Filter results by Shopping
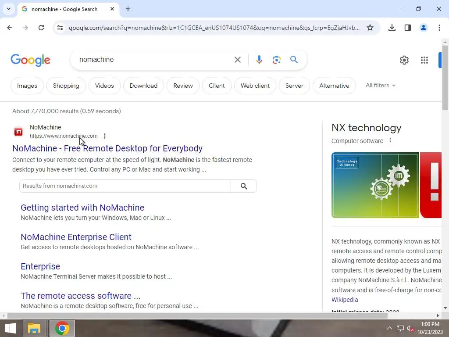The height and width of the screenshot is (337, 449). click(66, 86)
